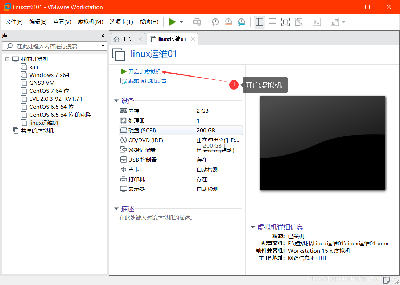Click the revert to snapshot icon
The image size is (400, 285).
point(228,22)
